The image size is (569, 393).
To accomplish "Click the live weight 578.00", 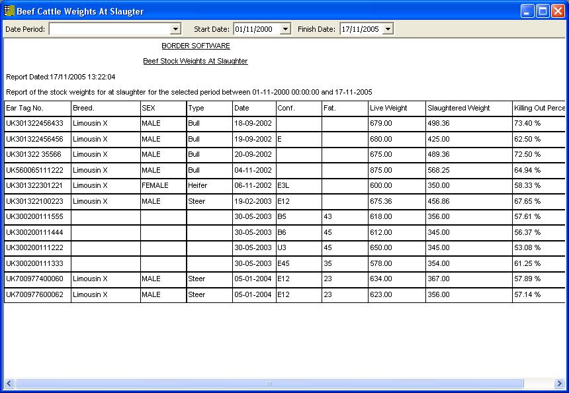I will tap(381, 263).
